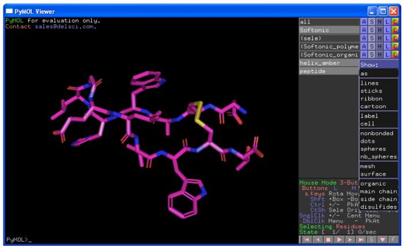Click the S button in playback bar
The height and width of the screenshot is (248, 404).
pos(372,240)
